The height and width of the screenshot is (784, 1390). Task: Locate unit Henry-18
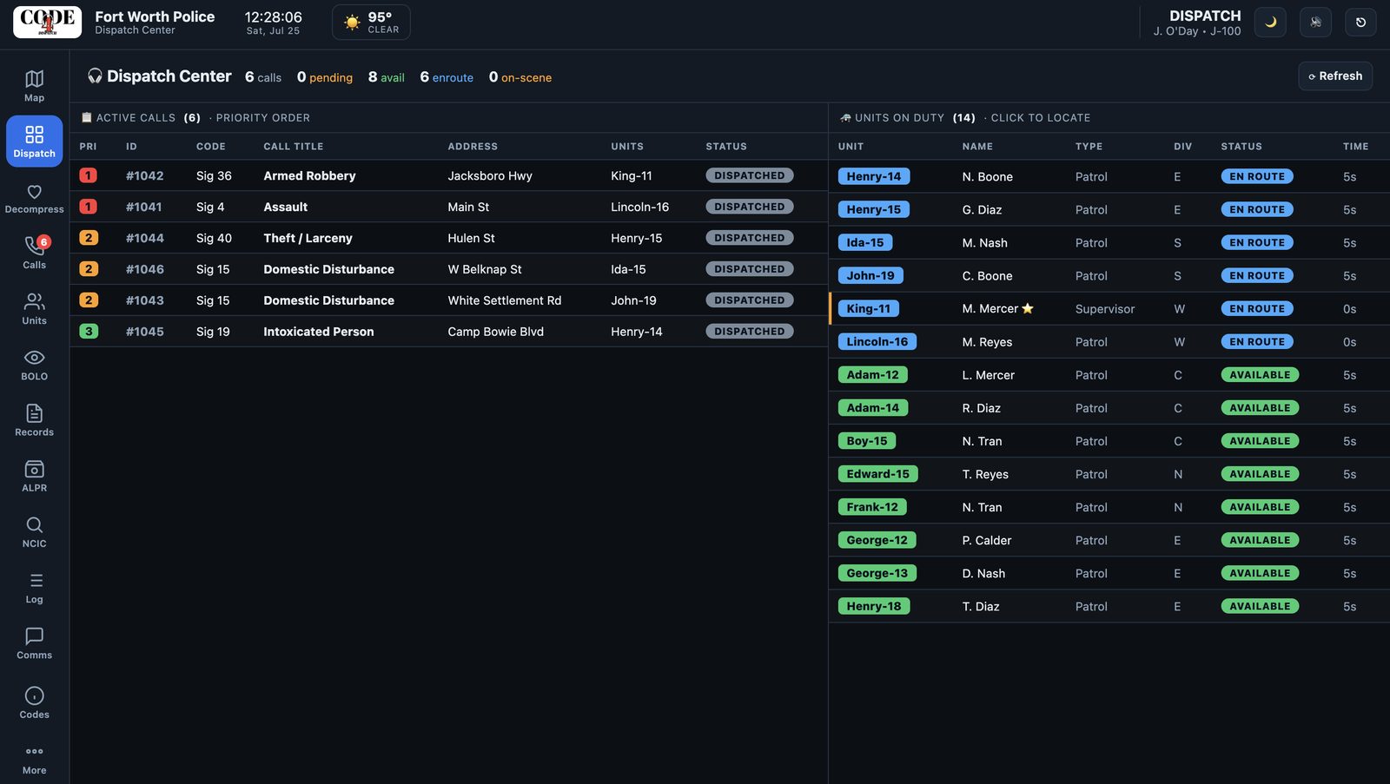(874, 605)
